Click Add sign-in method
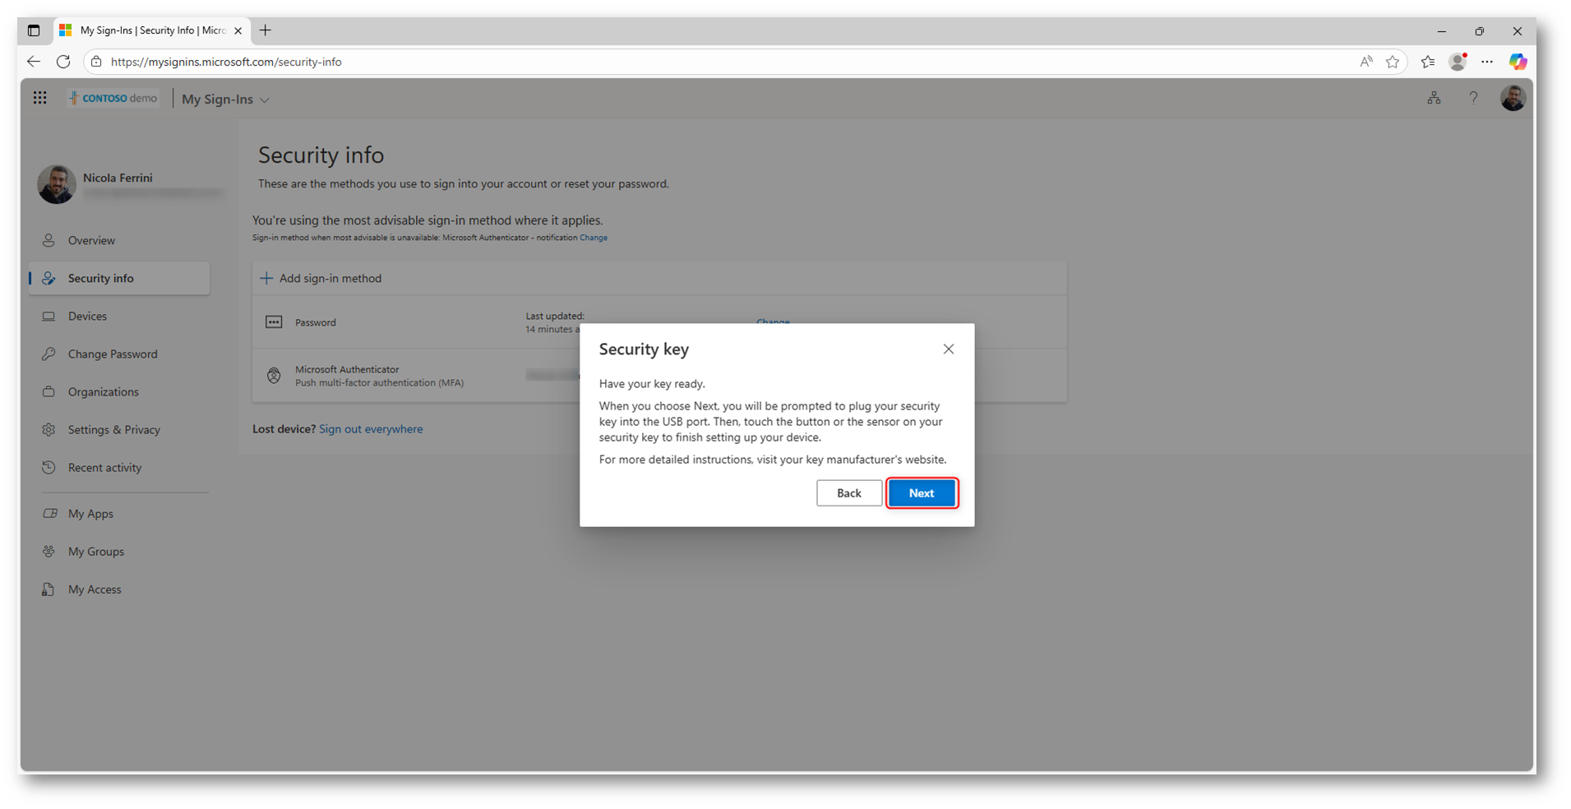The height and width of the screenshot is (809, 1571). [321, 279]
